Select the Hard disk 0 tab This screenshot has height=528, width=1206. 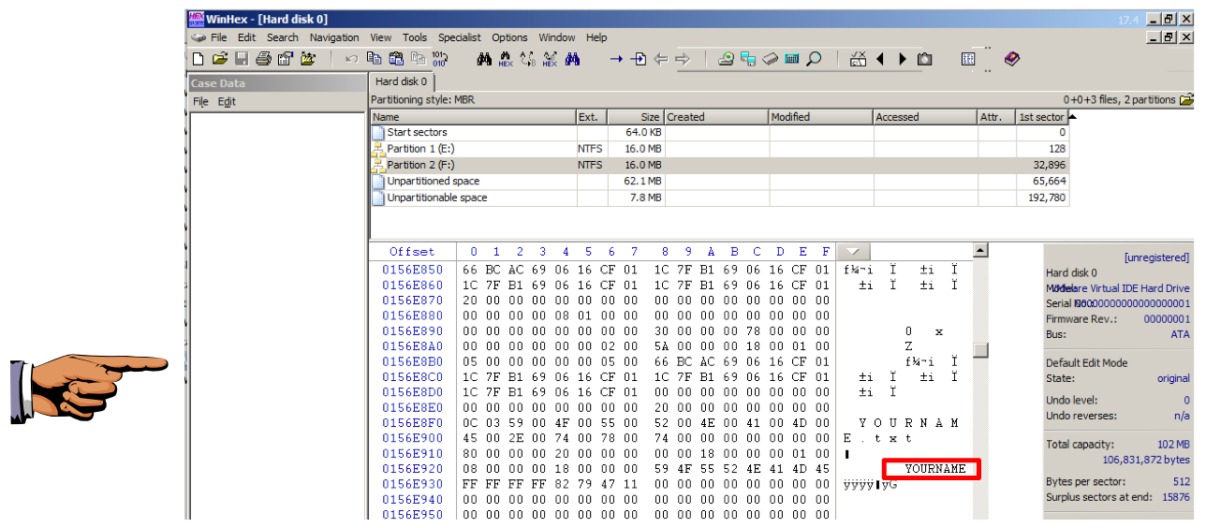(401, 81)
